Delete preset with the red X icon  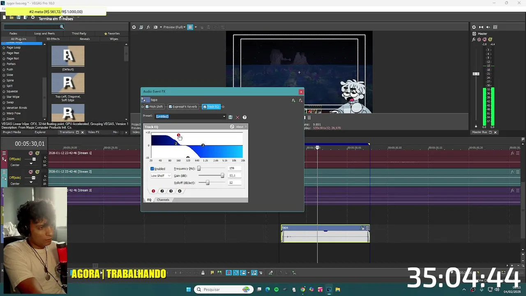click(237, 117)
